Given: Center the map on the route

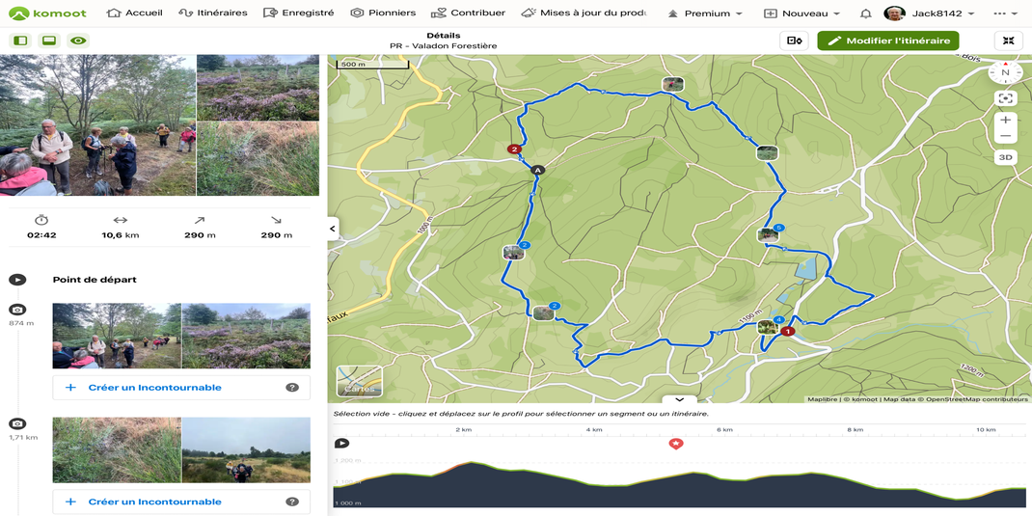Looking at the screenshot, I should (1005, 98).
